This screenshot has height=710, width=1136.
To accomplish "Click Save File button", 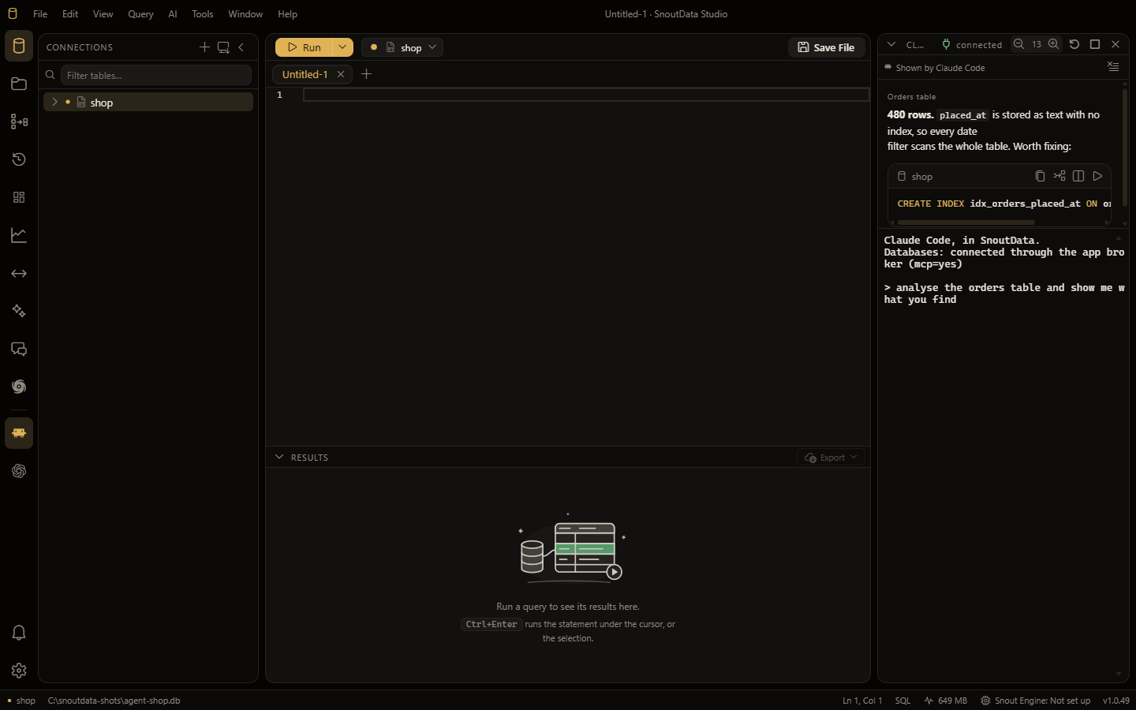I will (826, 47).
